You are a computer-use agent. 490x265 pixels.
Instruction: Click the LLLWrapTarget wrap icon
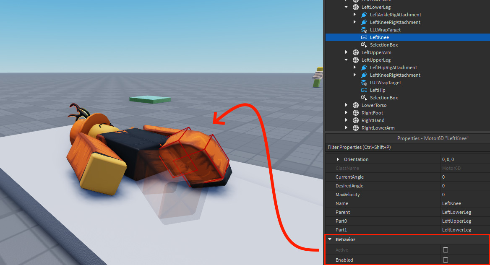click(x=364, y=30)
